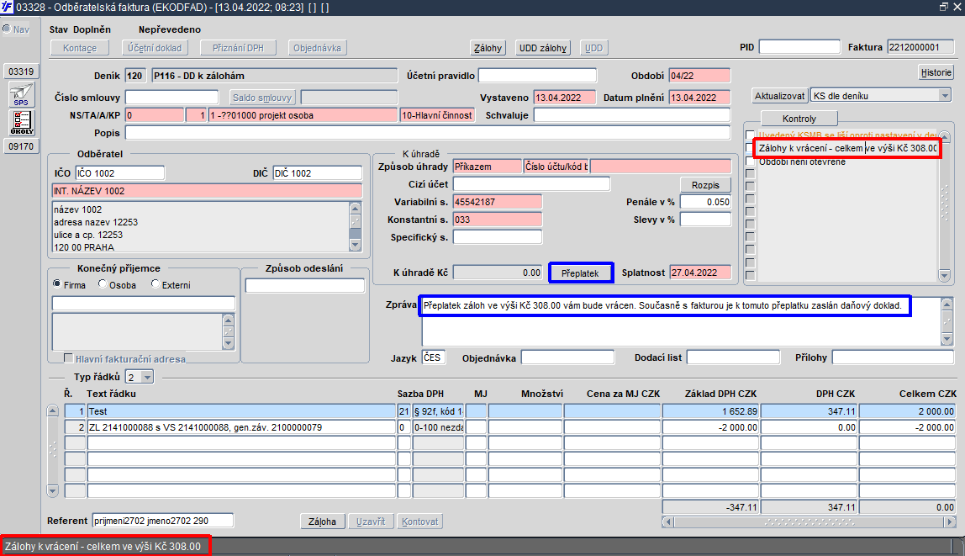This screenshot has height=556, width=965.
Task: Click into the Popis input field
Action: coord(427,133)
